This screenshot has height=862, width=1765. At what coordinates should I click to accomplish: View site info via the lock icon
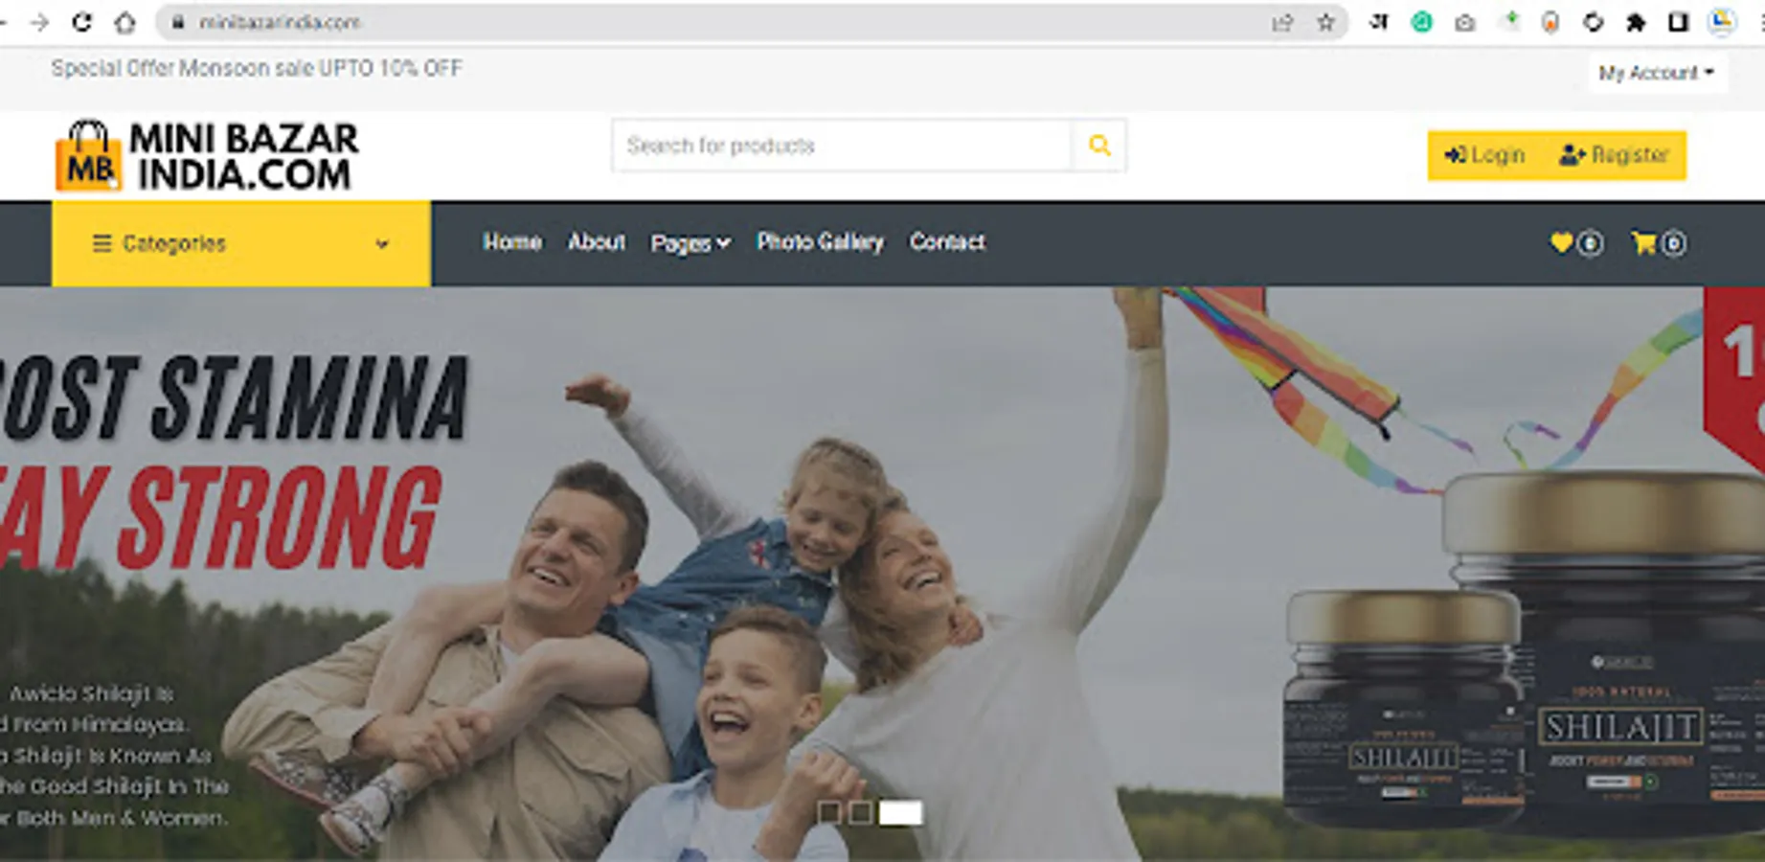pos(177,22)
